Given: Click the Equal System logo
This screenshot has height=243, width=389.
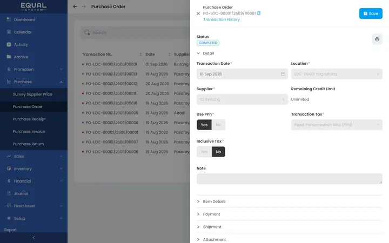Looking at the screenshot, I should [33, 6].
